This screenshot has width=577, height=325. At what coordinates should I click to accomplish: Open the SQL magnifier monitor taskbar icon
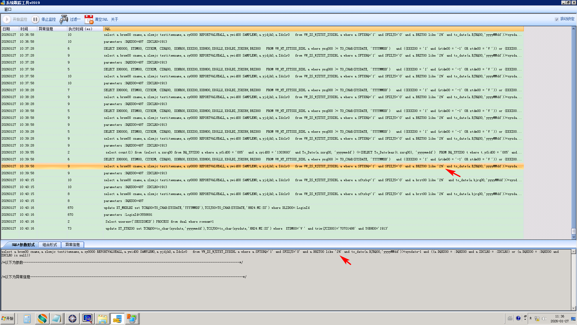click(87, 318)
